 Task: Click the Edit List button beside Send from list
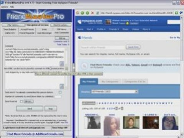click(29, 102)
